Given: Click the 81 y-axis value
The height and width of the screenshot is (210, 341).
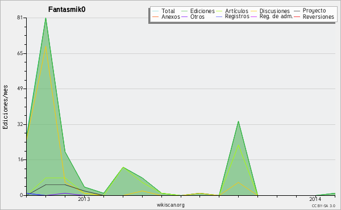Looking at the screenshot, I should tap(20, 18).
